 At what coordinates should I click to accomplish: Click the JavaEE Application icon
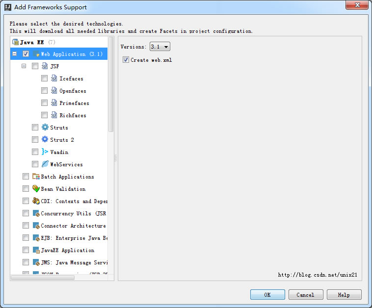(x=36, y=250)
